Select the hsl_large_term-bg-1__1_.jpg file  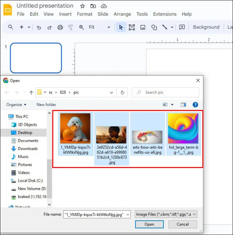[183, 134]
